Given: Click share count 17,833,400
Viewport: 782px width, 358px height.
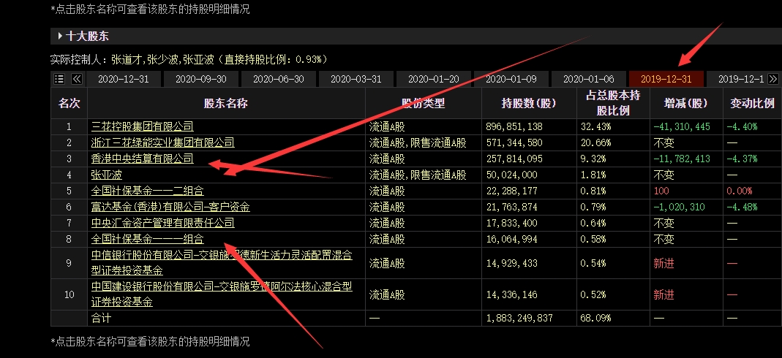Looking at the screenshot, I should pyautogui.click(x=511, y=223).
